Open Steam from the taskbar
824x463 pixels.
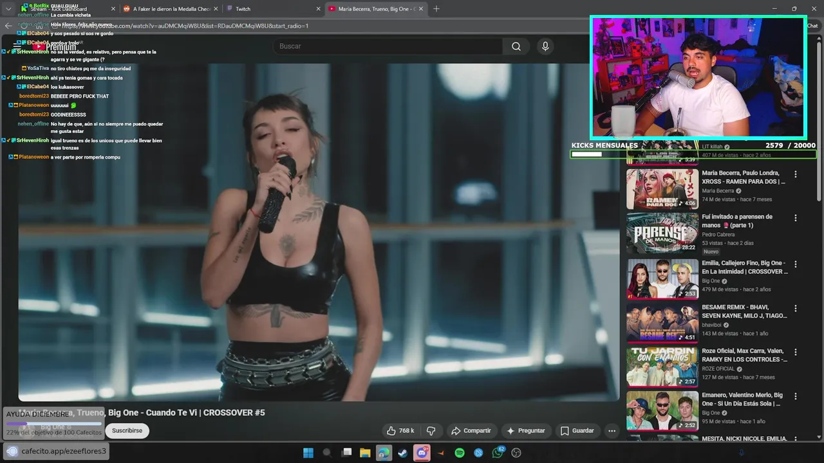pos(402,453)
